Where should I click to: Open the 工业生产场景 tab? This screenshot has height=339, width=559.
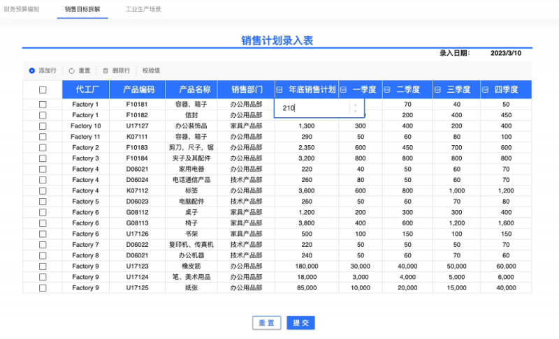(x=143, y=10)
